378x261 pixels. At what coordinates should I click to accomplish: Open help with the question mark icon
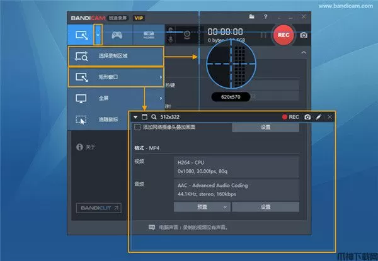click(265, 16)
